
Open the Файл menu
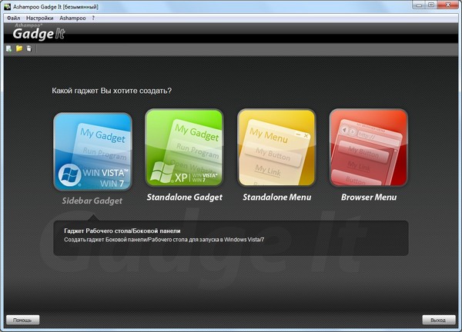pyautogui.click(x=13, y=17)
